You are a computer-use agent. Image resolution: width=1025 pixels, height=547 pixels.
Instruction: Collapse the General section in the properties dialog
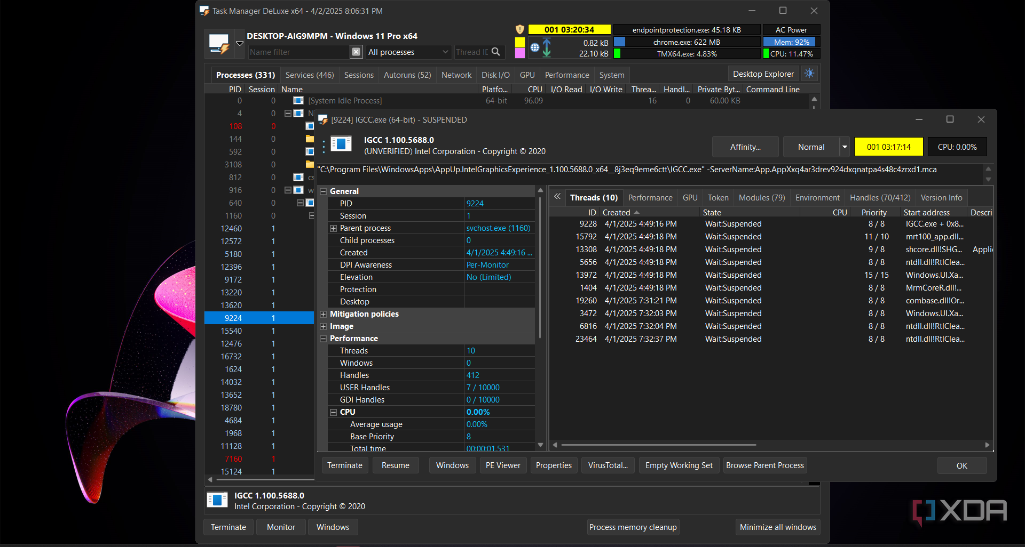324,191
